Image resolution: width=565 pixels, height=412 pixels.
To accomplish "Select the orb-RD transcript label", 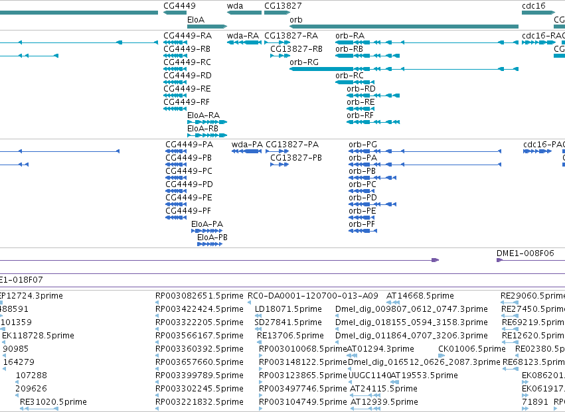I will [361, 89].
